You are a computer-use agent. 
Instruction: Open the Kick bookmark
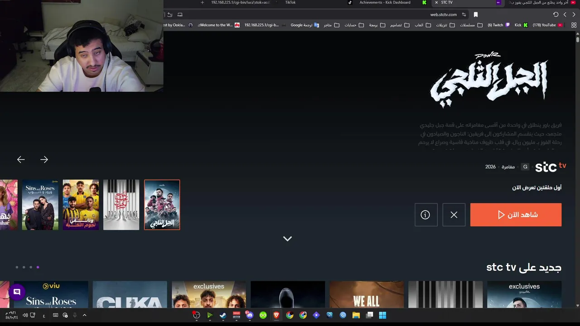pyautogui.click(x=521, y=25)
